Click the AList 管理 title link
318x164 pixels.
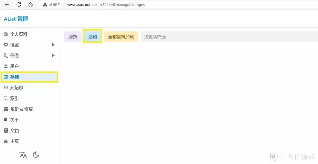16,19
